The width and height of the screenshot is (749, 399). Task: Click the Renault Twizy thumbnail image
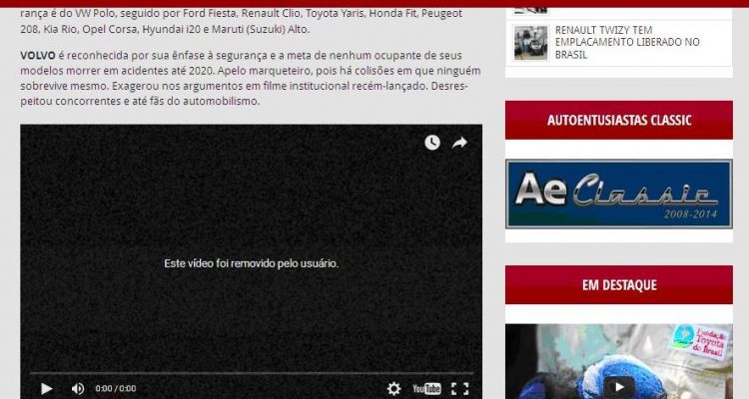tap(530, 42)
